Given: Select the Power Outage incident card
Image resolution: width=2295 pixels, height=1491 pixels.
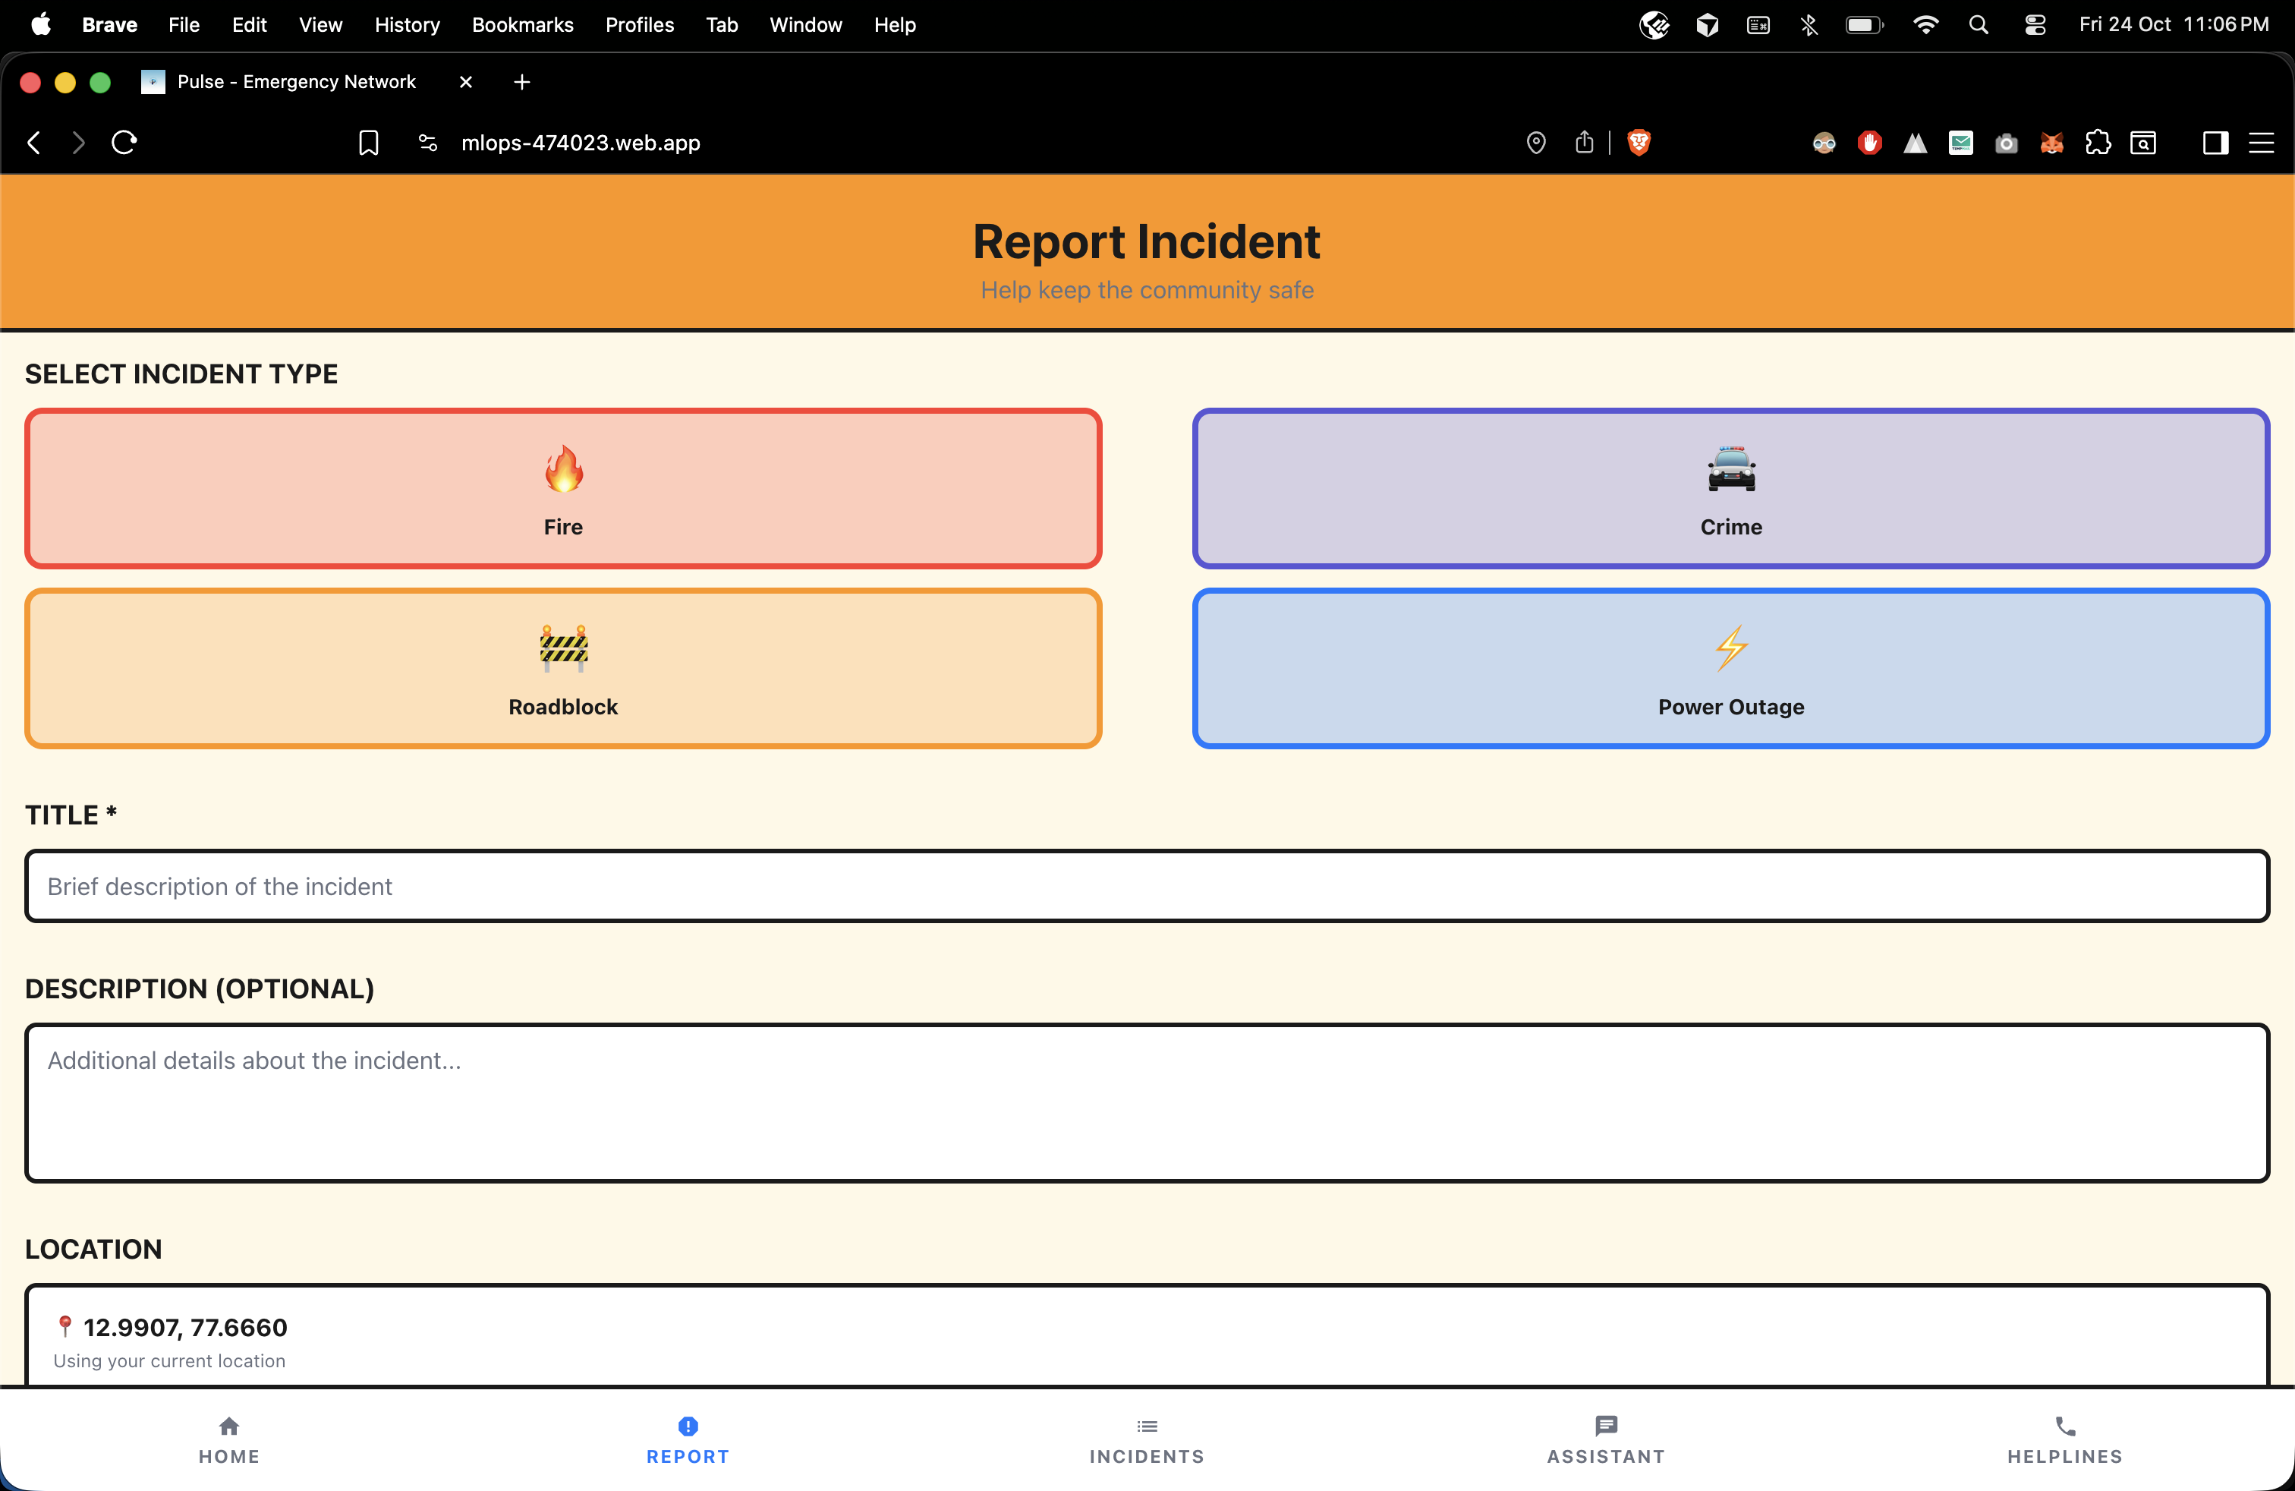Looking at the screenshot, I should (1730, 668).
